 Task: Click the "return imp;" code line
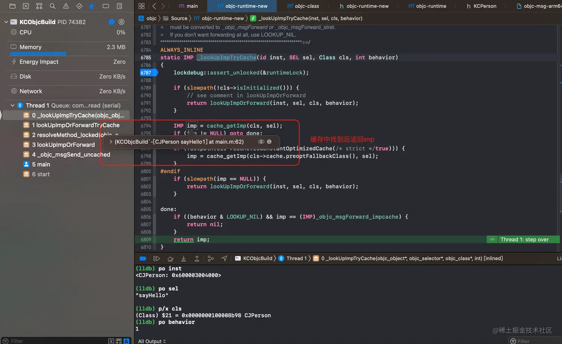click(191, 239)
